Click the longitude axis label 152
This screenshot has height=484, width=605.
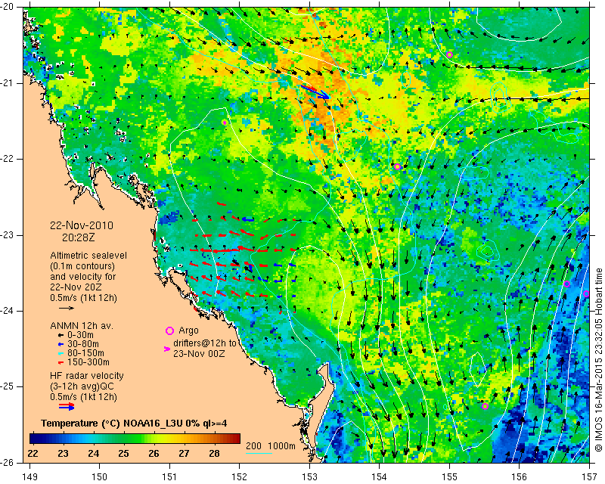pos(240,477)
